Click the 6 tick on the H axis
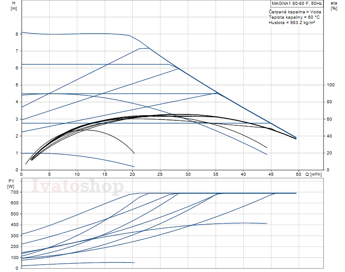Viewport: 345px width, 272px height. [x=16, y=68]
